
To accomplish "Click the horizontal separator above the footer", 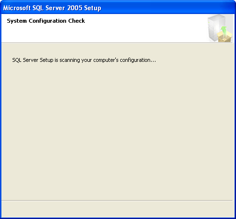I will tap(117, 201).
